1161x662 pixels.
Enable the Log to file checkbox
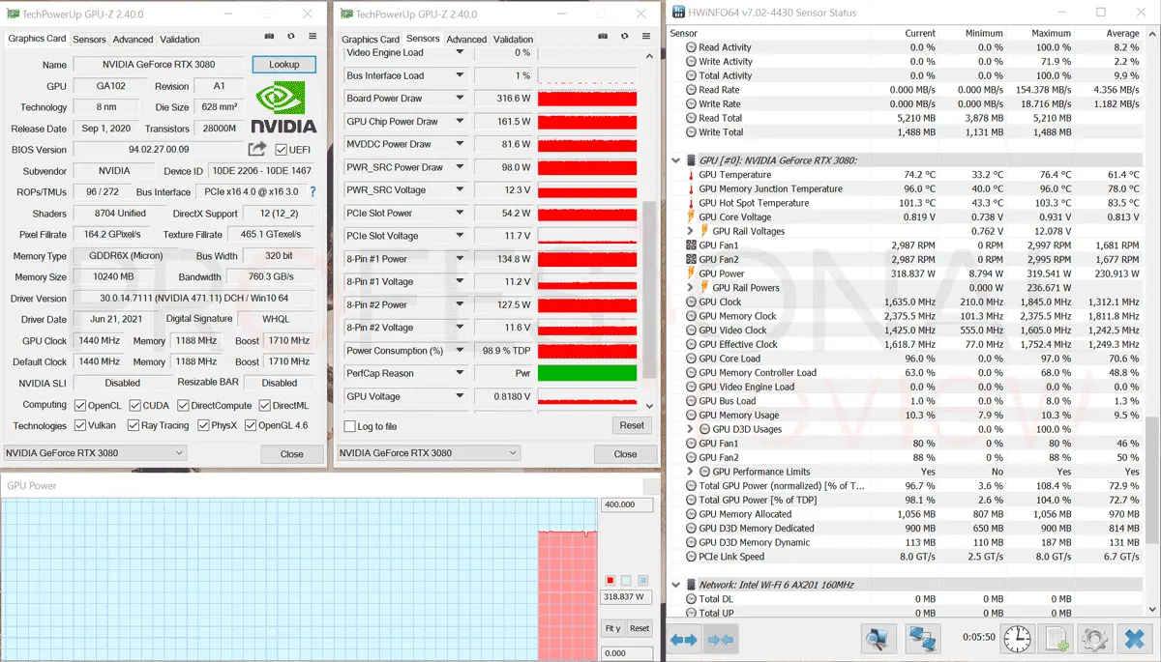350,426
